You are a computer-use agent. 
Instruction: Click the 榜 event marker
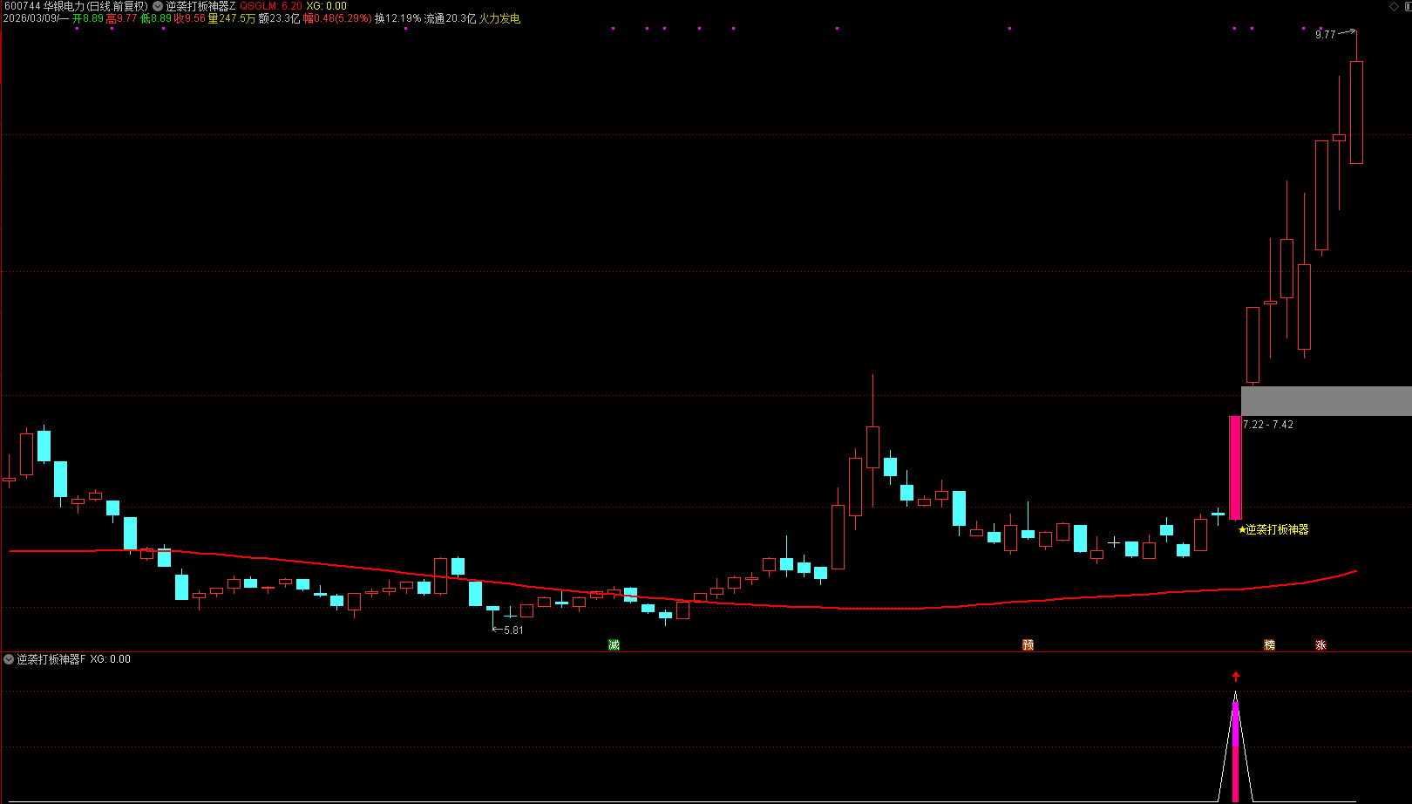click(x=1270, y=644)
